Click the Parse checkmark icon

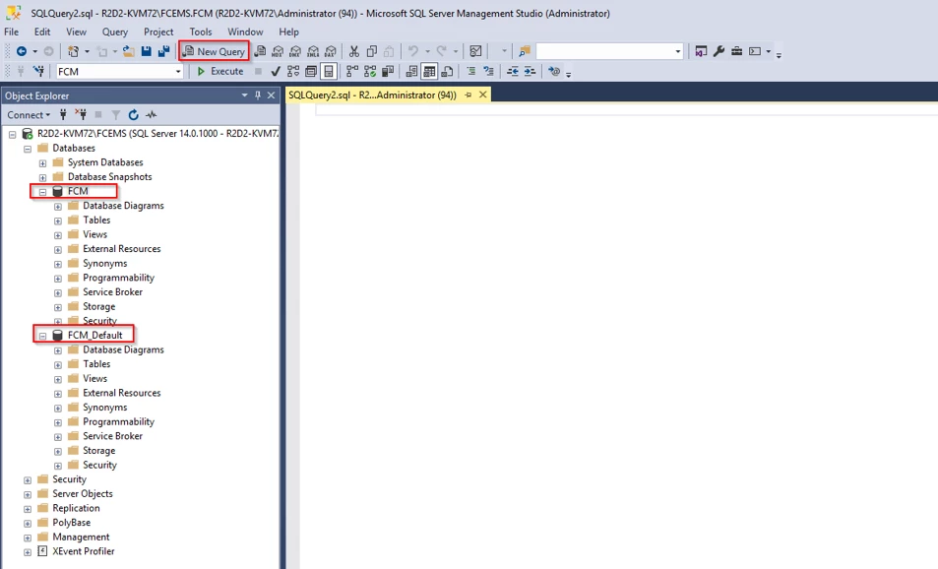[x=276, y=71]
